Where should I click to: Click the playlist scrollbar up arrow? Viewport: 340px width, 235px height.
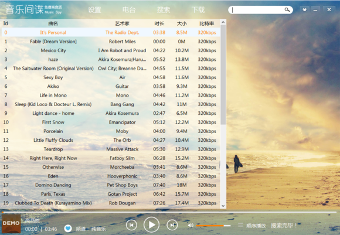click(223, 22)
